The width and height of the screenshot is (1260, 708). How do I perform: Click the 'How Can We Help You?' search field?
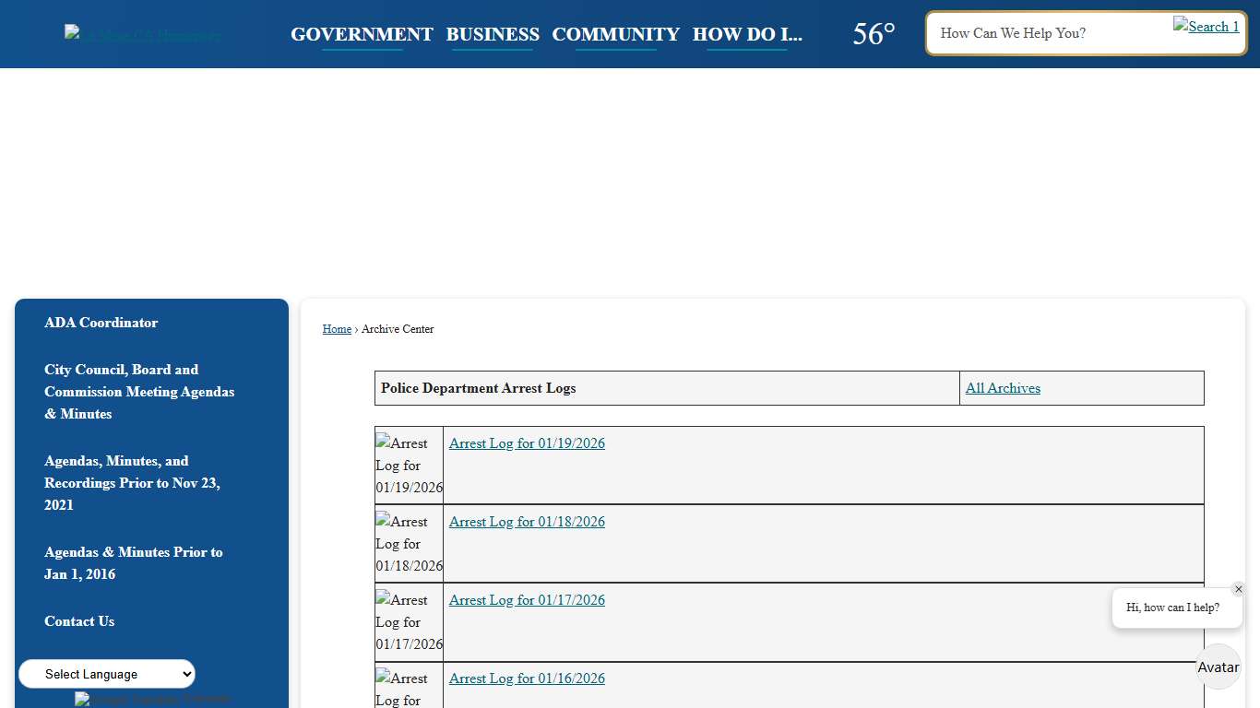[1033, 33]
